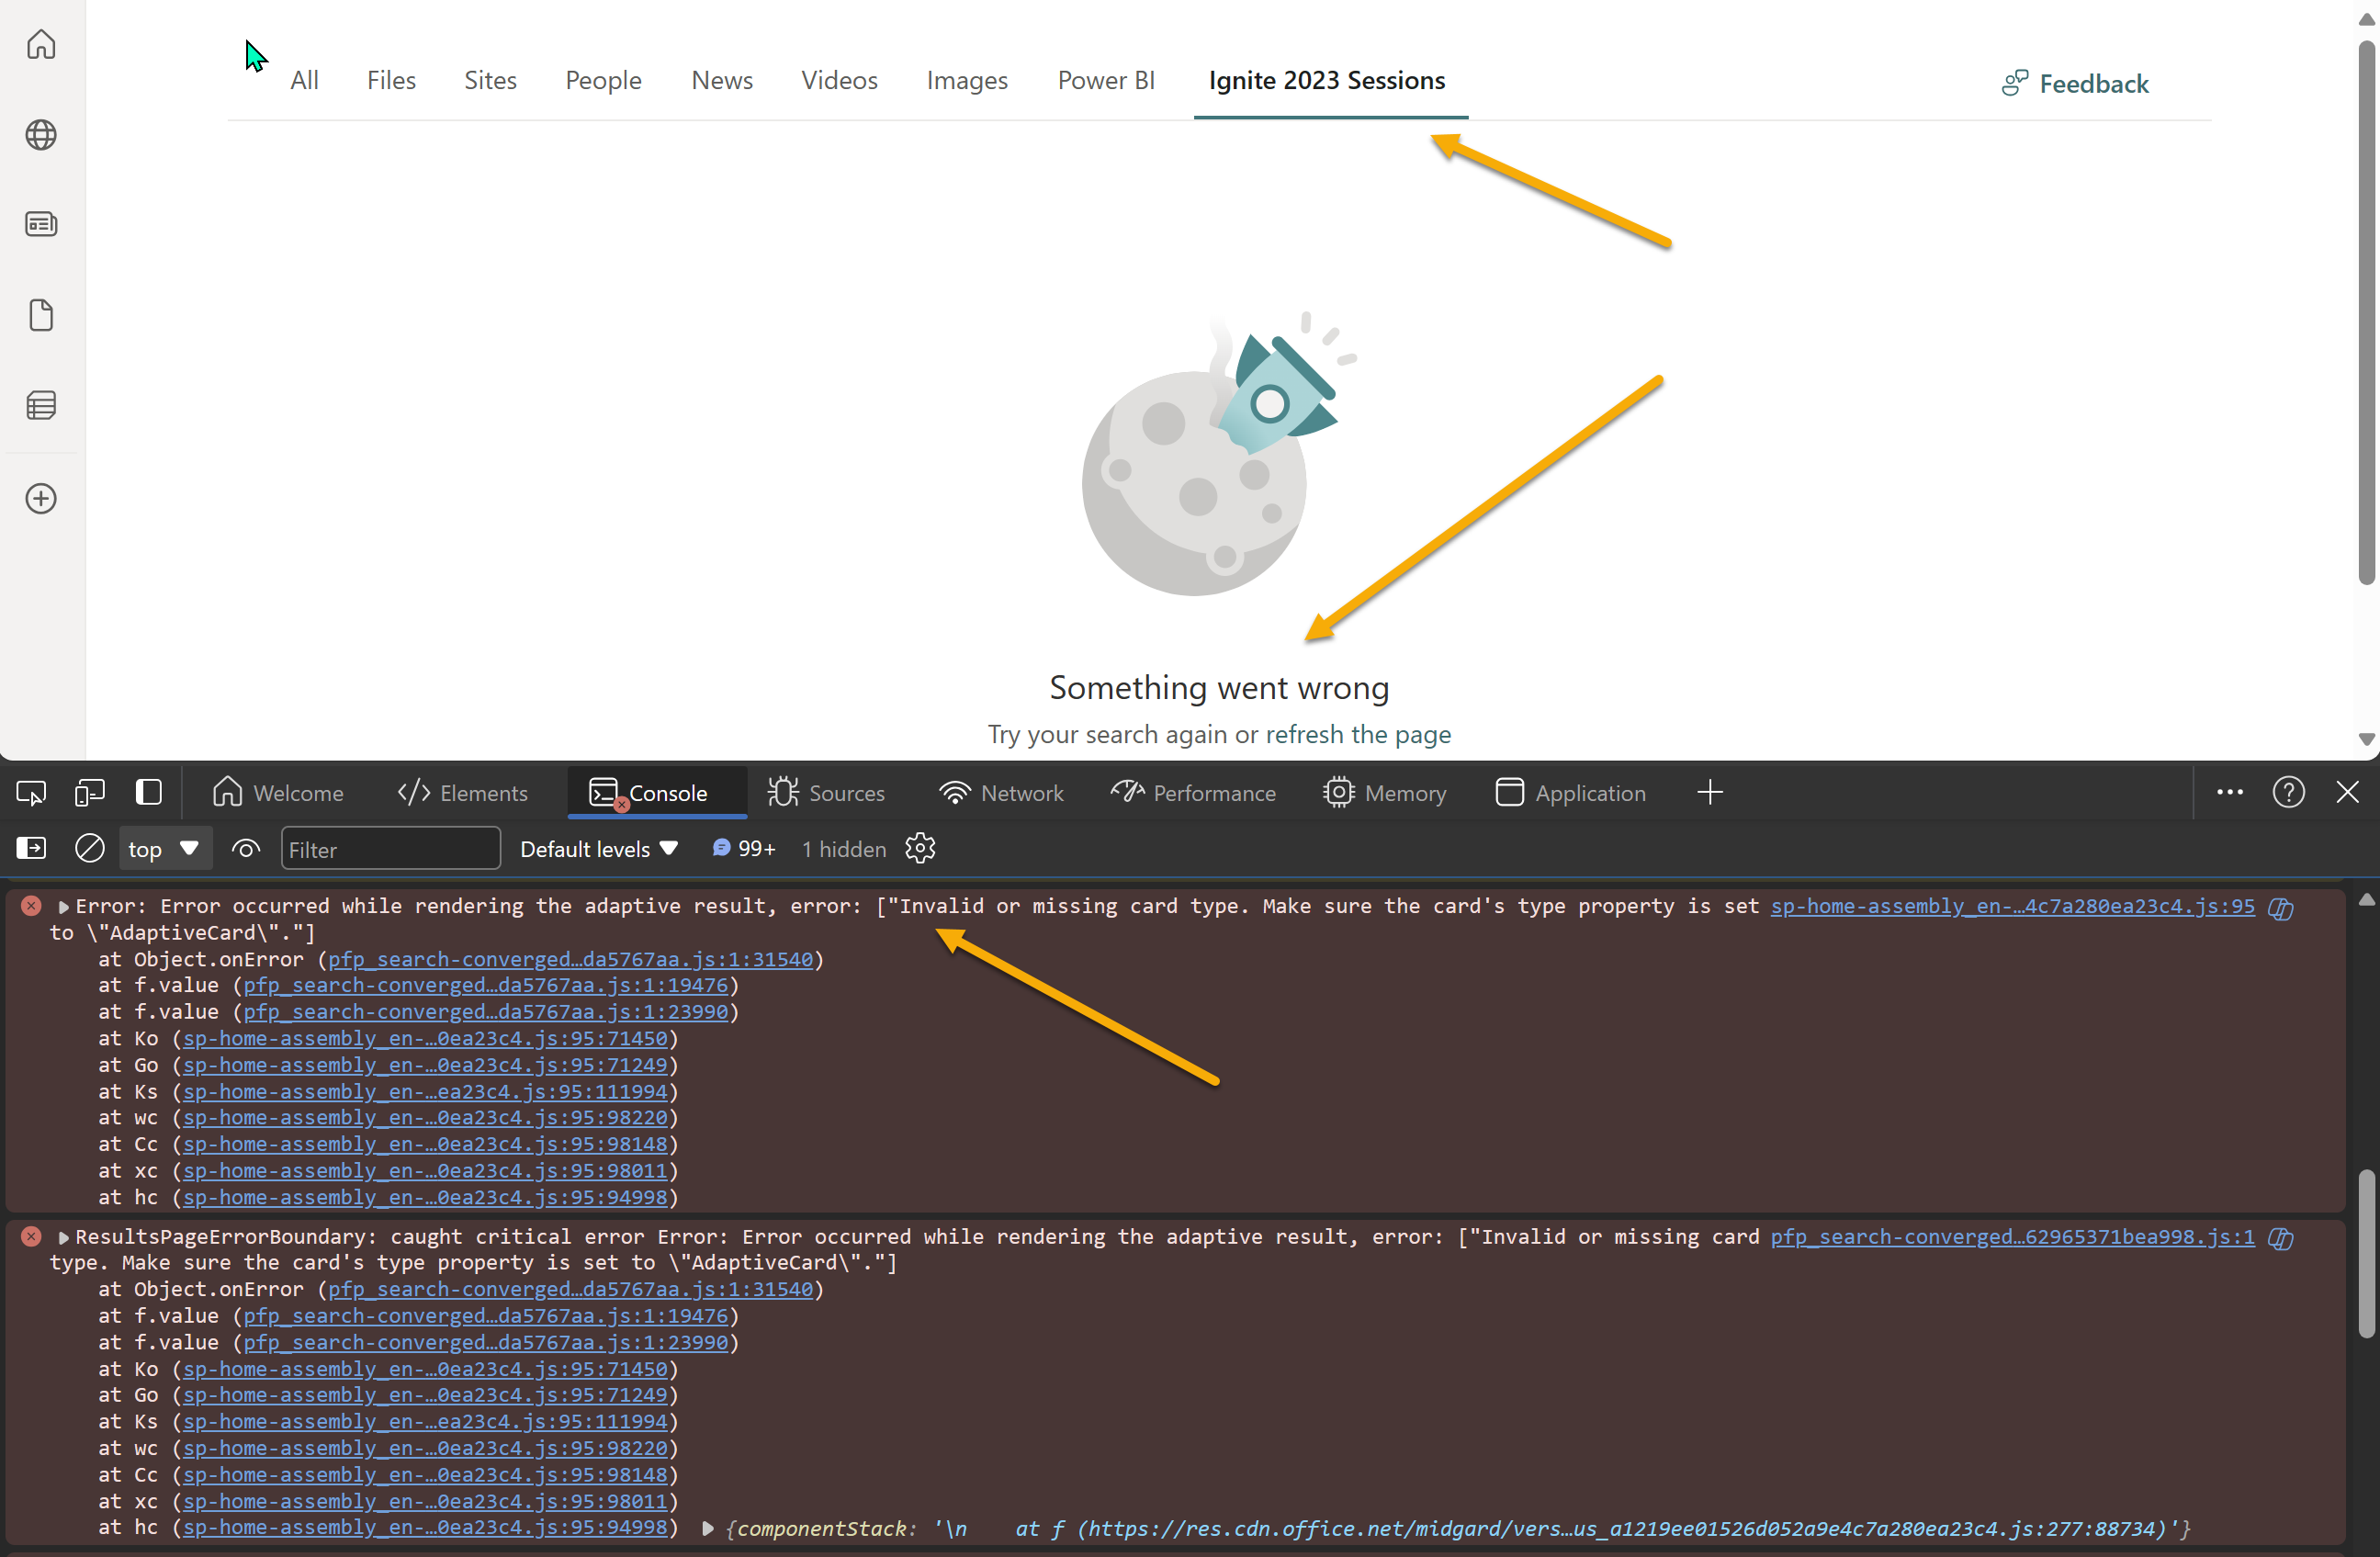Open the news feed icon in sidebar
Screen dimensions: 2380x1557
(41, 224)
